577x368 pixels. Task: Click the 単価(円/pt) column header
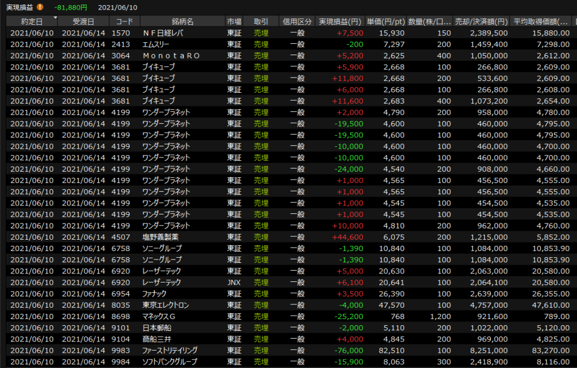coord(385,21)
